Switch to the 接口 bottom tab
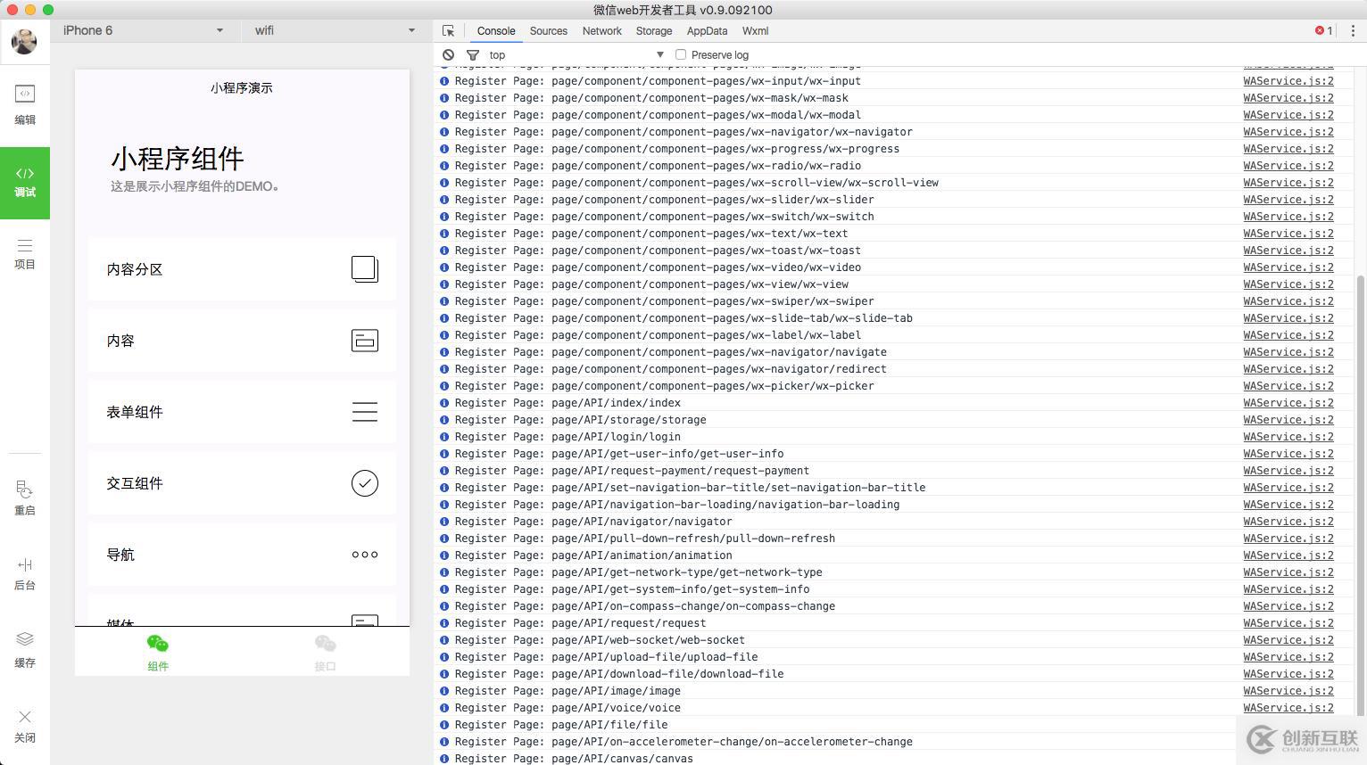The image size is (1367, 765). pyautogui.click(x=326, y=653)
